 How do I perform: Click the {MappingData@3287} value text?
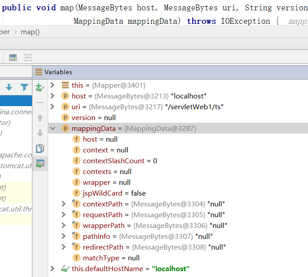coord(160,129)
